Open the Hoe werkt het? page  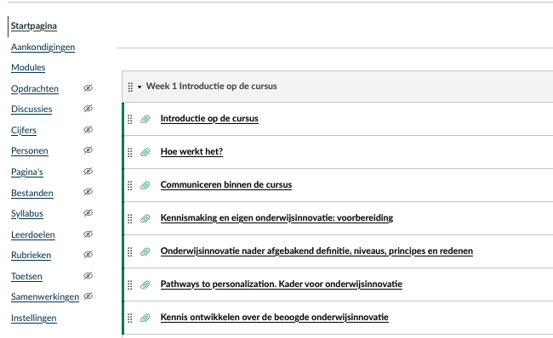point(191,152)
